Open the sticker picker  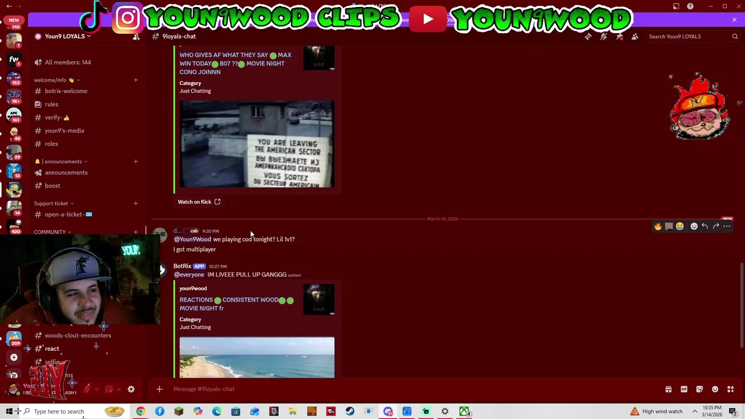(x=700, y=389)
